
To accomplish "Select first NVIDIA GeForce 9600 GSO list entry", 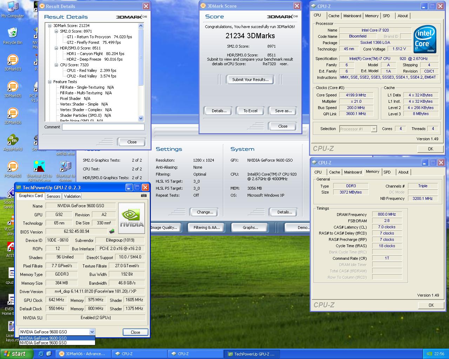I will click(57, 338).
